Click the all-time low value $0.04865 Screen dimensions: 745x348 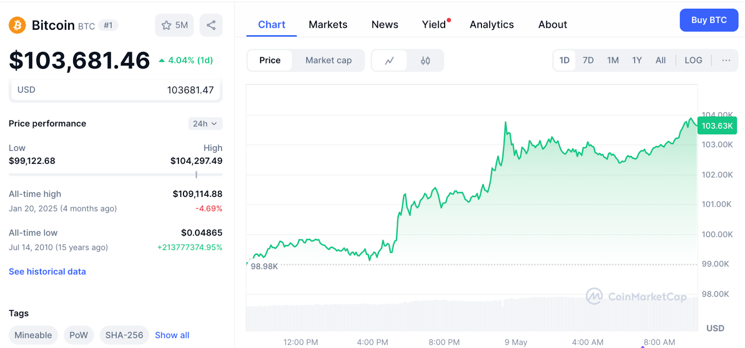[x=202, y=232]
